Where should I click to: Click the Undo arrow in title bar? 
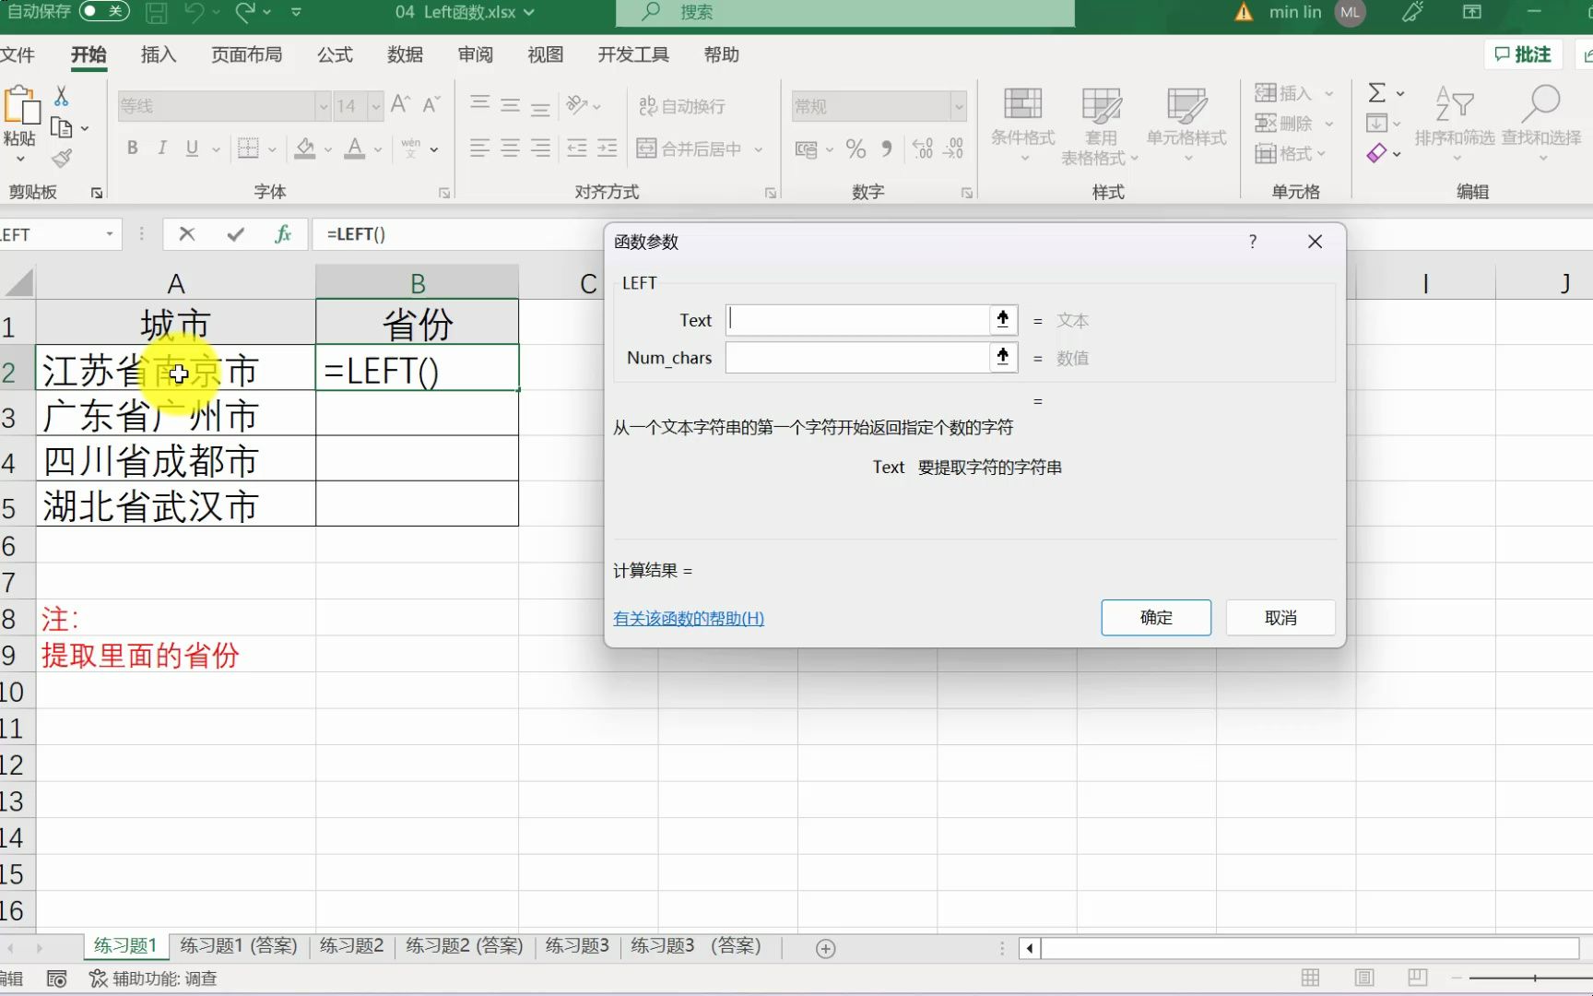point(194,12)
